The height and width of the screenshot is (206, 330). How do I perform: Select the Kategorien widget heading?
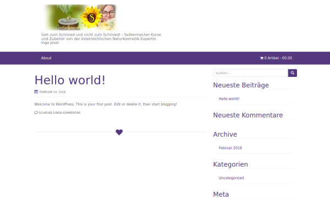pyautogui.click(x=230, y=164)
